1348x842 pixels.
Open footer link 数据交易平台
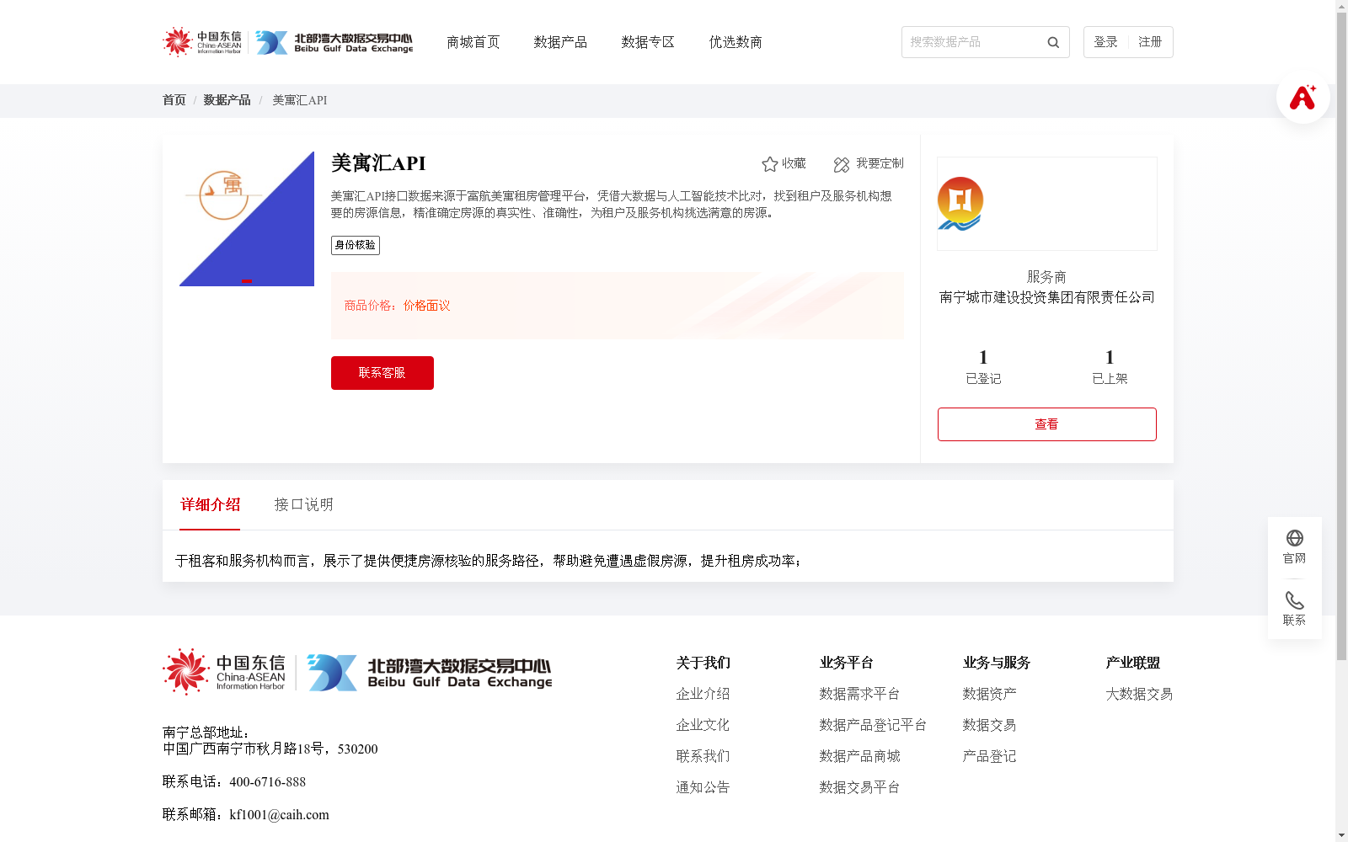coord(859,787)
